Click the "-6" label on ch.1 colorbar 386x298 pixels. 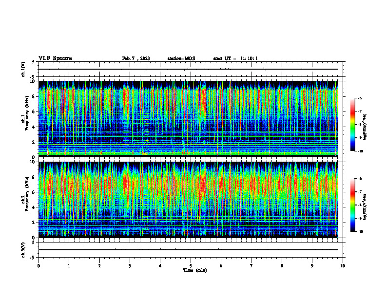(x=360, y=98)
